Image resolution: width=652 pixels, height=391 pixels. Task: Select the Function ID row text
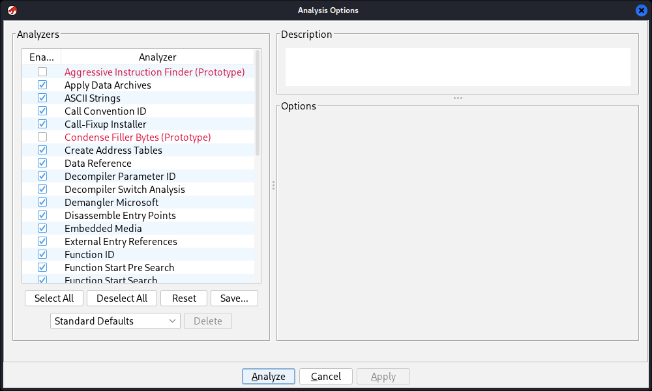point(89,254)
